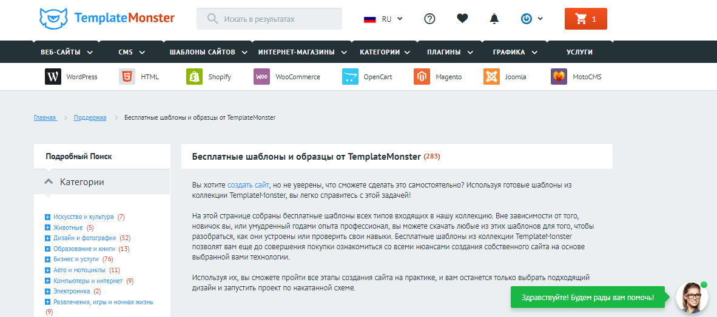This screenshot has width=717, height=317.
Task: Open the favorites heart icon
Action: point(462,19)
